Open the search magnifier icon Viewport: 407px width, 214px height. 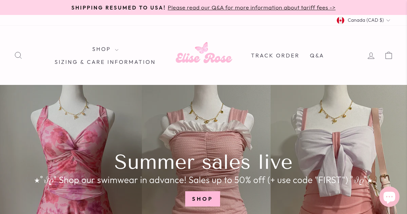click(18, 55)
